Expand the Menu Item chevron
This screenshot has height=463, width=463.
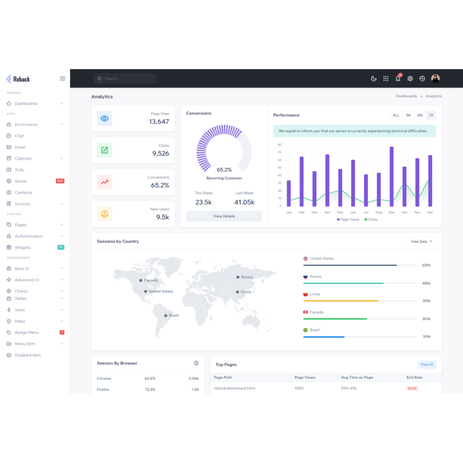(x=61, y=344)
